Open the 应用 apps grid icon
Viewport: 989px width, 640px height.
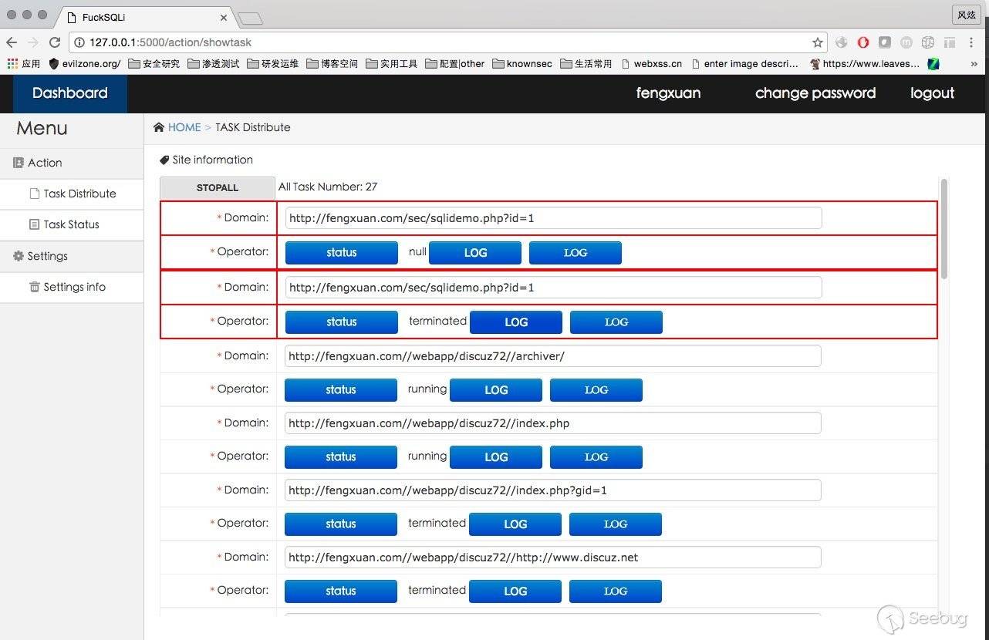(x=12, y=64)
